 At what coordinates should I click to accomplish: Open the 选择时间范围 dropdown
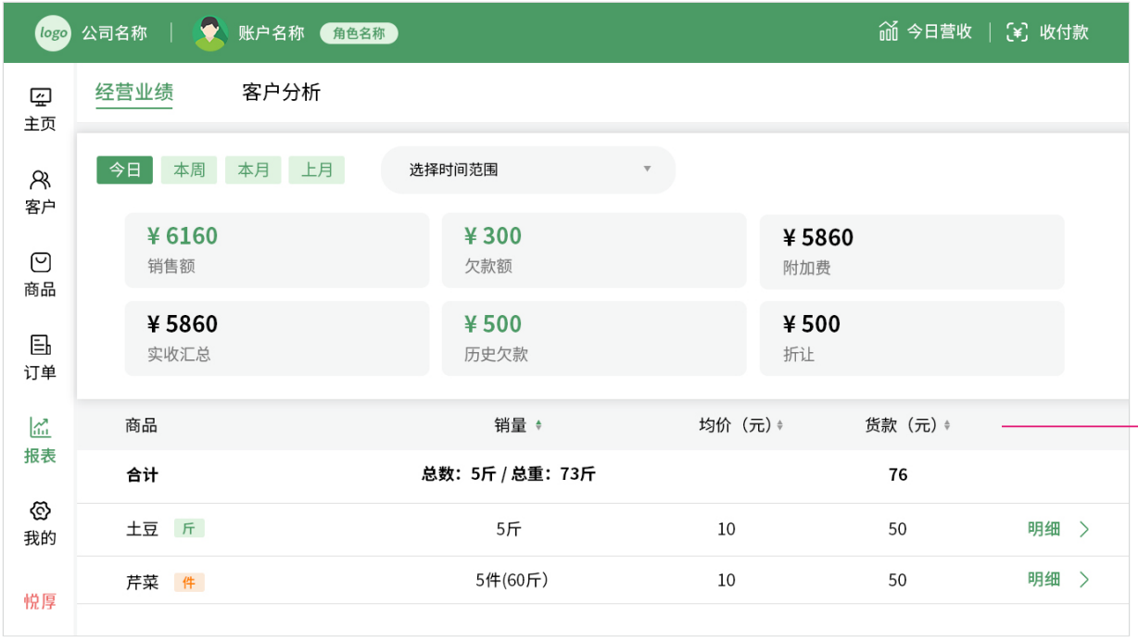[x=528, y=170]
